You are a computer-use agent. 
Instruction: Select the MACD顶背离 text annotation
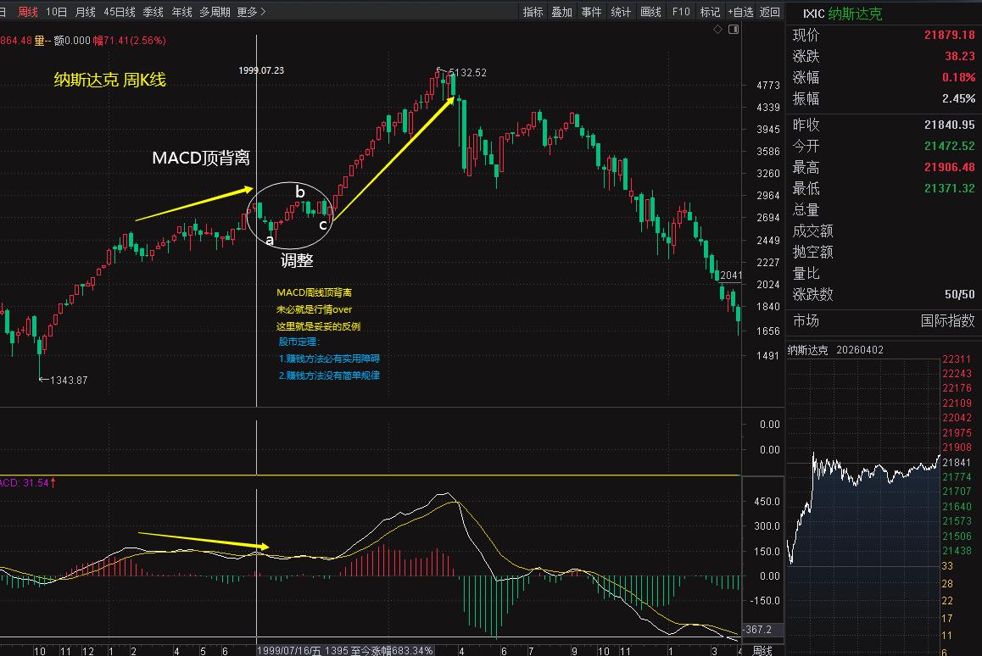201,158
